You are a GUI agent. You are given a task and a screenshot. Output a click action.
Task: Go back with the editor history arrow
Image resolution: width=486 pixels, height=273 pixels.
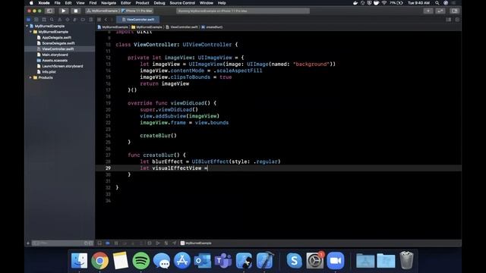[106, 20]
